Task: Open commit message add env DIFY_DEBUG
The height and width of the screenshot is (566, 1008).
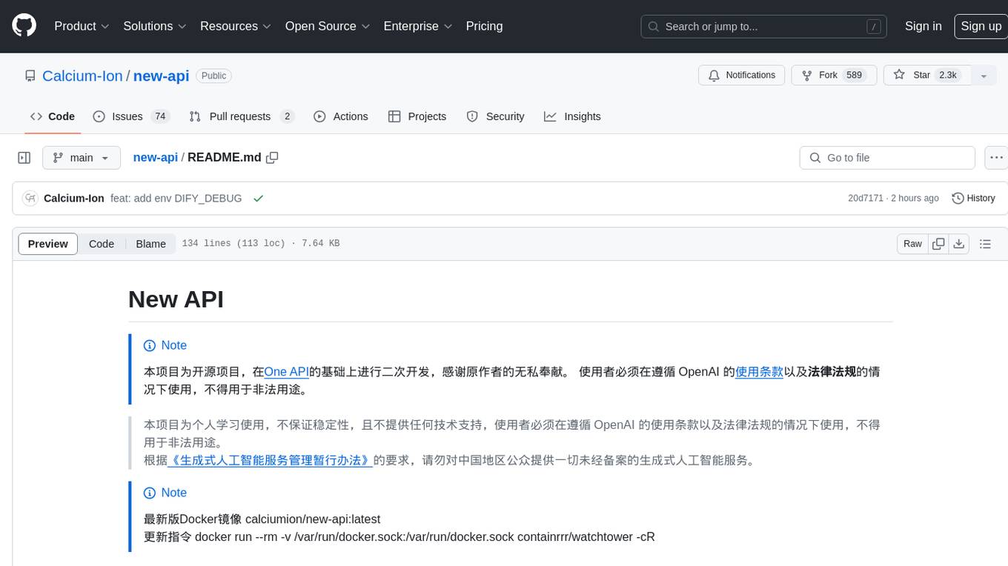Action: tap(176, 199)
